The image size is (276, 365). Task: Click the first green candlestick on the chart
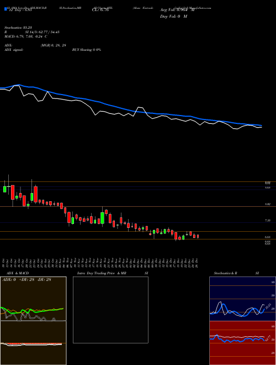click(x=4, y=189)
